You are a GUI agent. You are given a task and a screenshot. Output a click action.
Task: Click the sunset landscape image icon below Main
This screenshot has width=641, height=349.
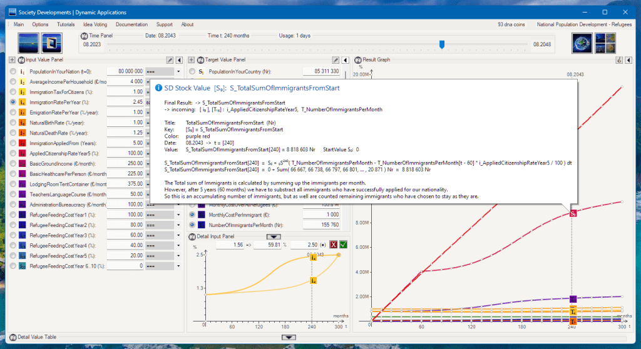[29, 44]
